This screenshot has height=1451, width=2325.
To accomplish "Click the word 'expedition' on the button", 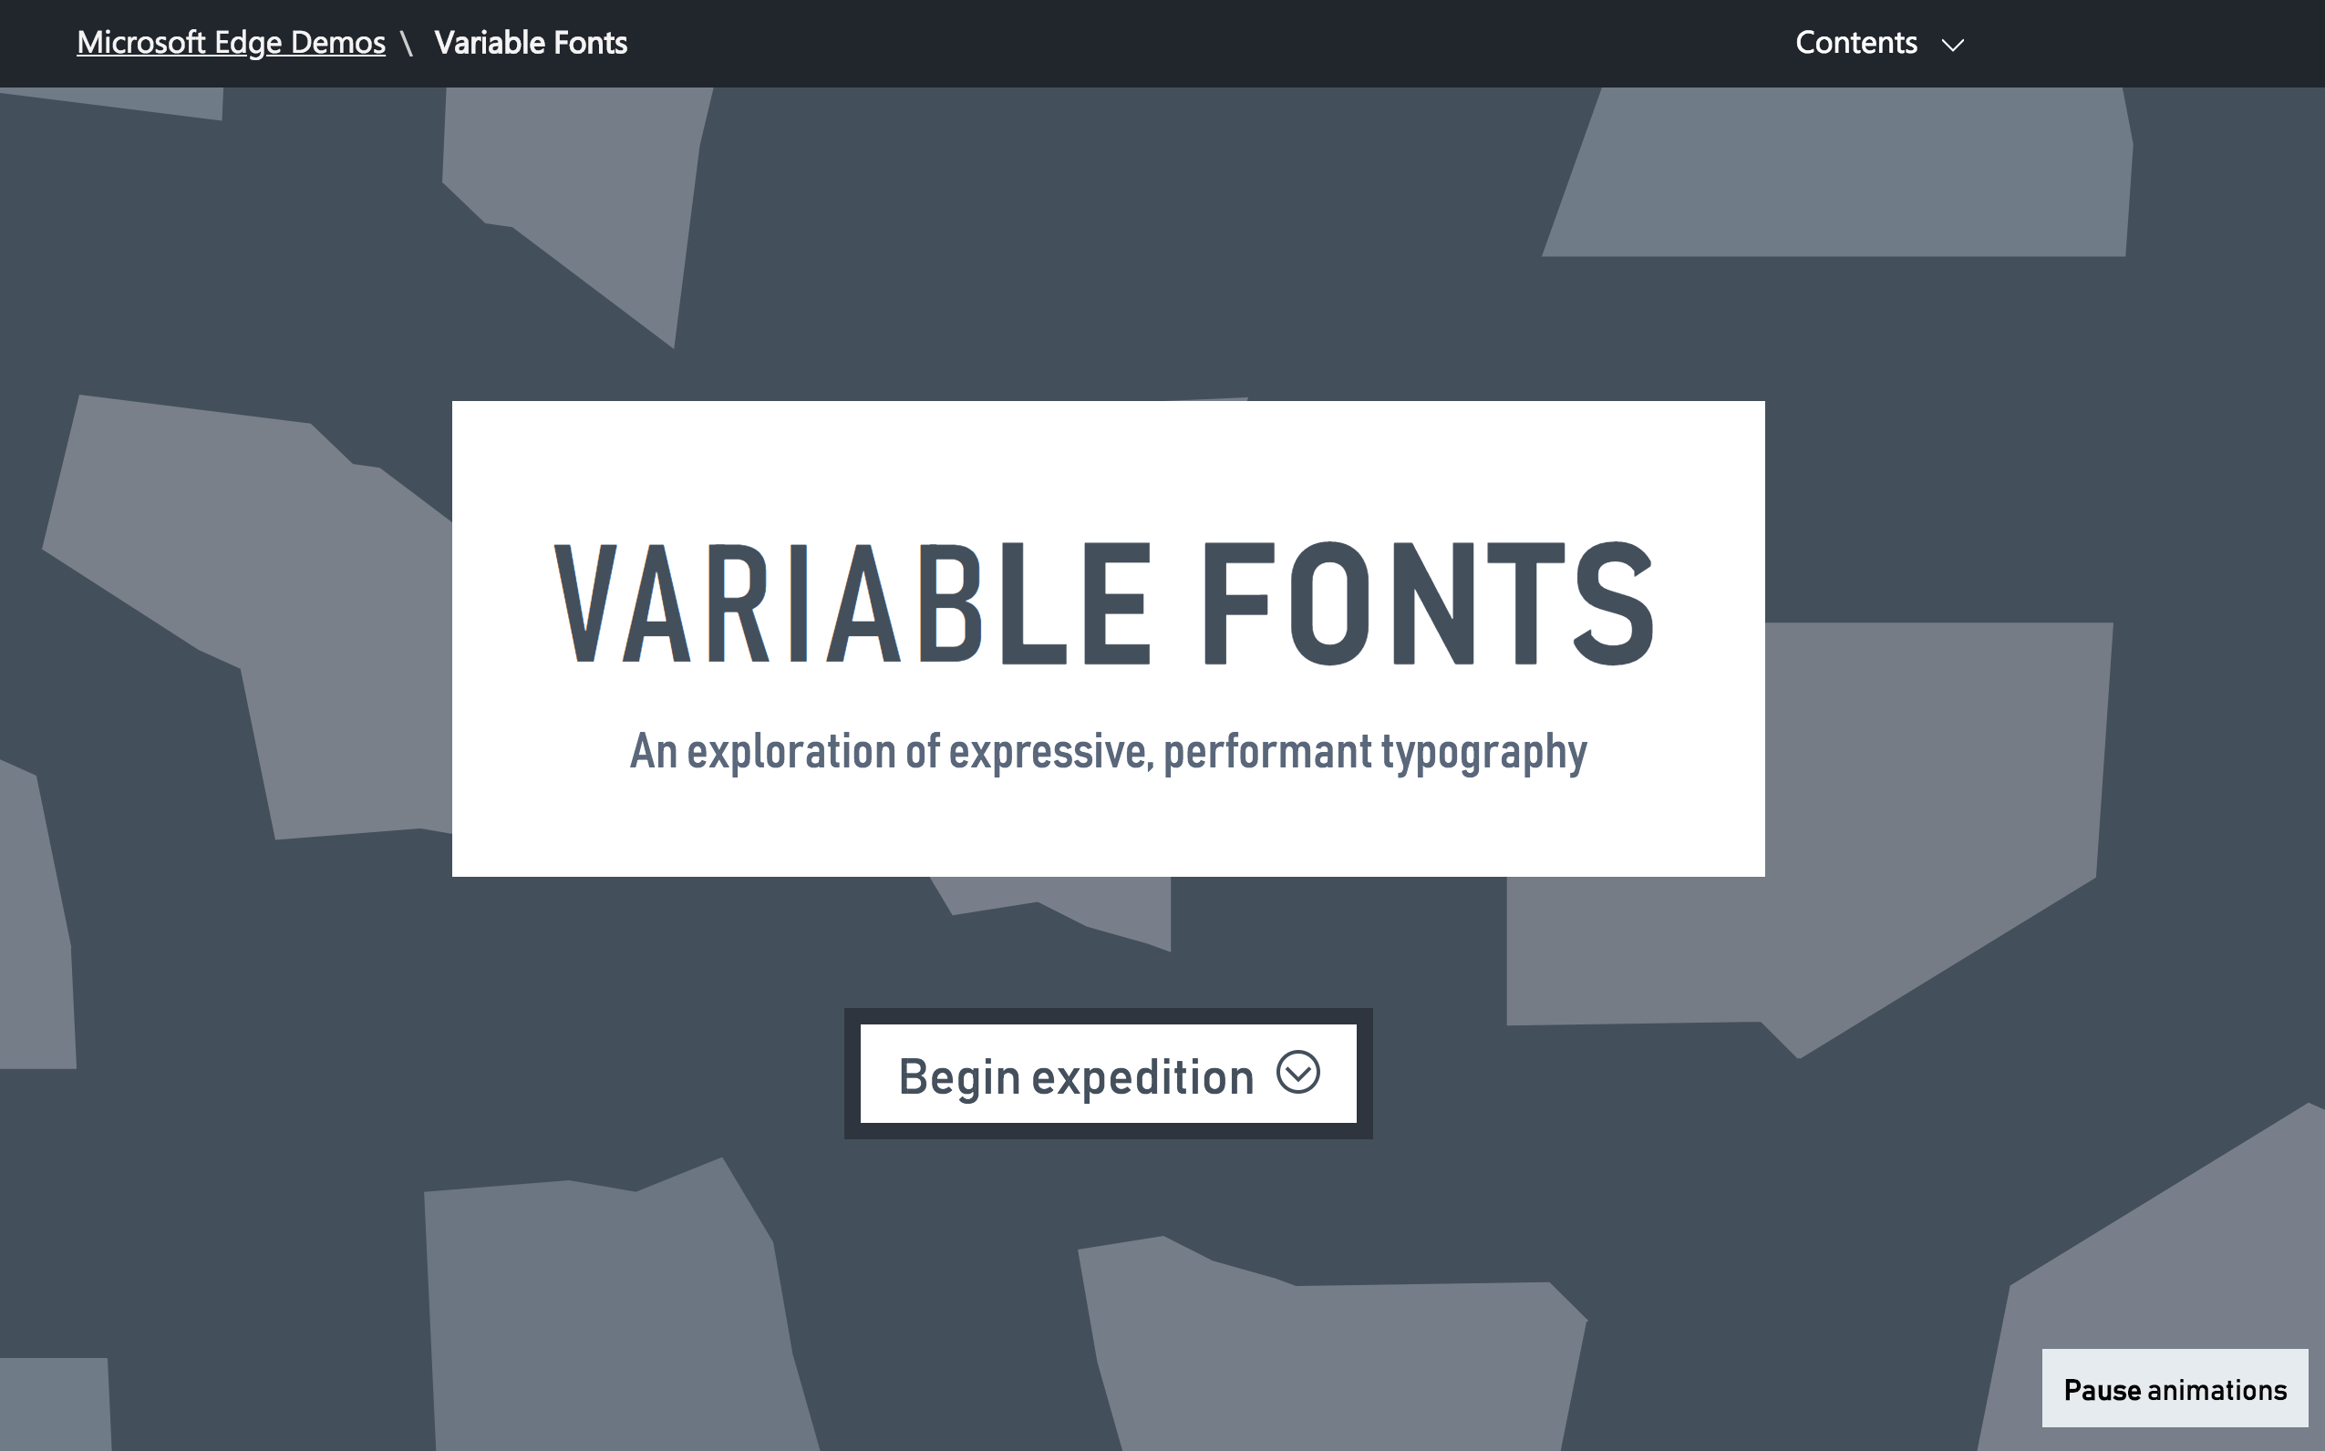I will (1142, 1076).
